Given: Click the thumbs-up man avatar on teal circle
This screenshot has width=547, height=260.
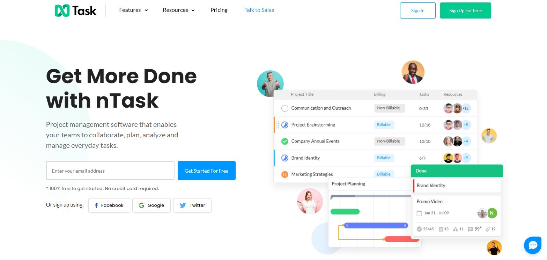Looking at the screenshot, I should tap(270, 84).
